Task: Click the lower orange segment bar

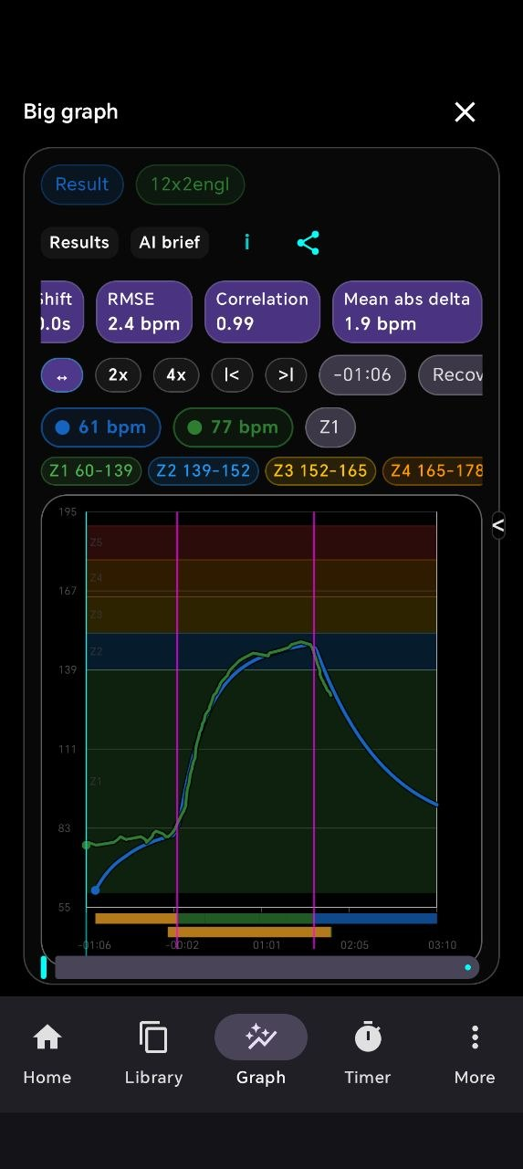Action: point(249,932)
